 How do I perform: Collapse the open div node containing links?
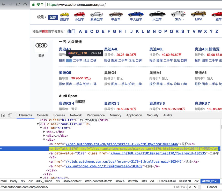(44, 140)
